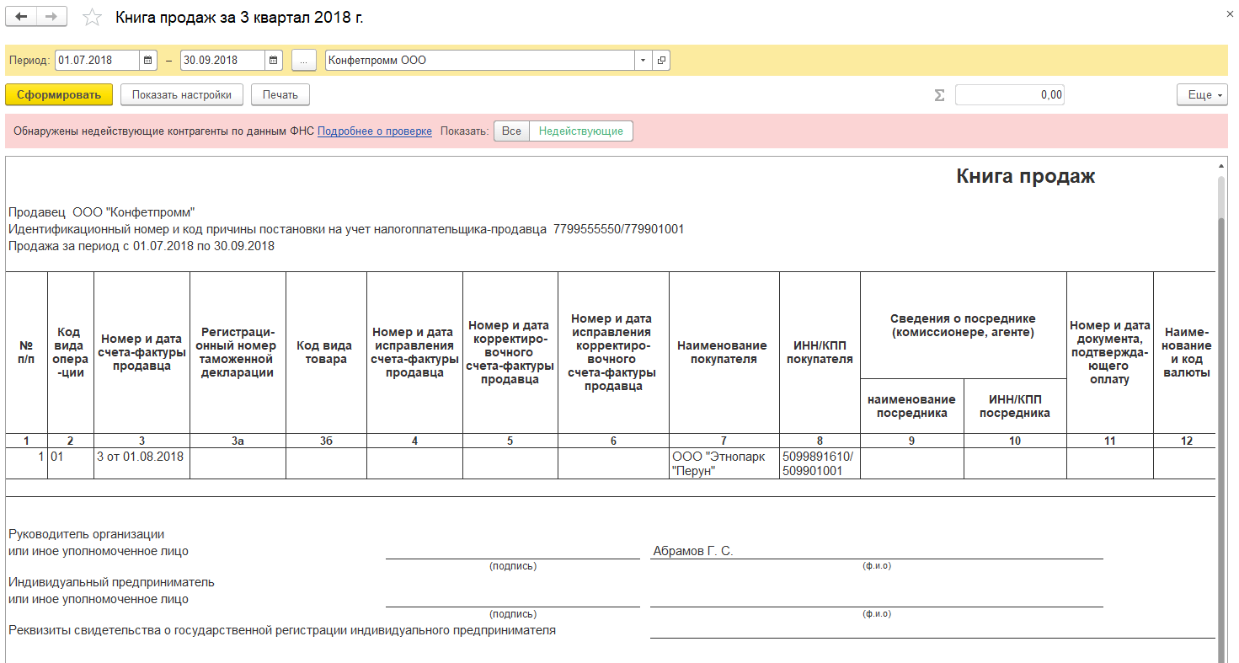Open the Еще menu
The width and height of the screenshot is (1239, 663).
[x=1202, y=95]
